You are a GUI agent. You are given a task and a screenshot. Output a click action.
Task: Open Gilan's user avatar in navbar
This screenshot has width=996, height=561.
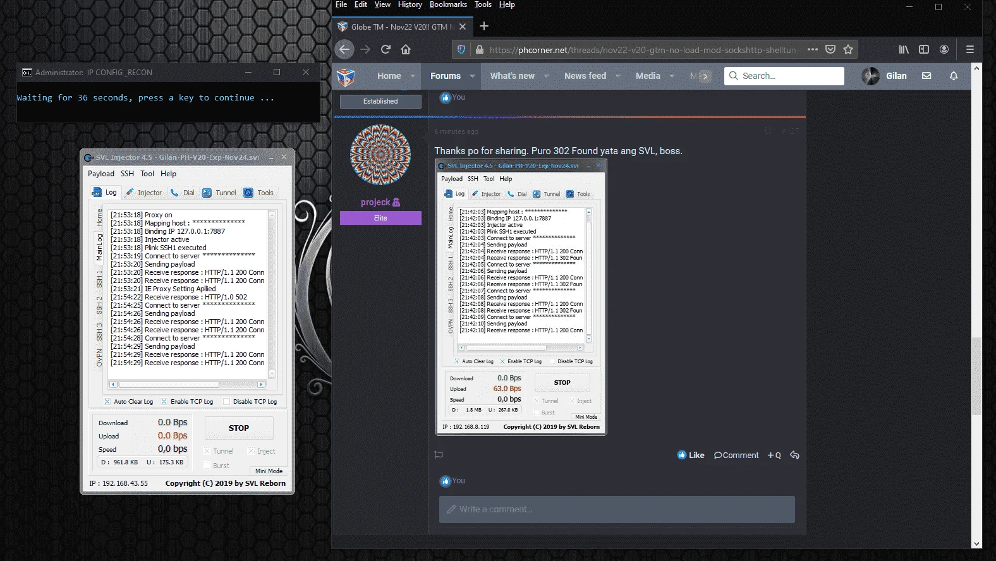point(871,76)
